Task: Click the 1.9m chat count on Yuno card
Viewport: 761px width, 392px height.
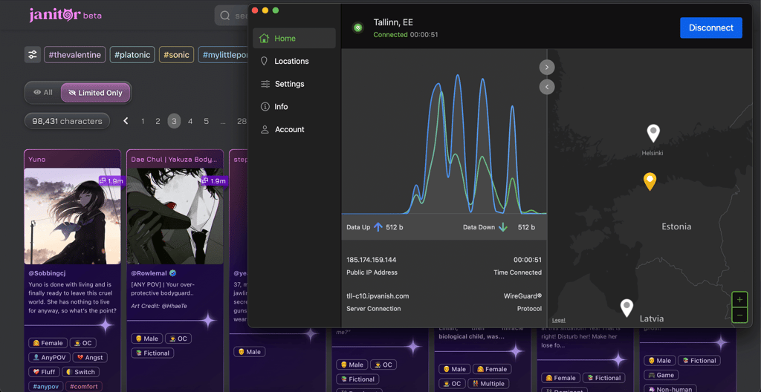Action: pos(111,180)
